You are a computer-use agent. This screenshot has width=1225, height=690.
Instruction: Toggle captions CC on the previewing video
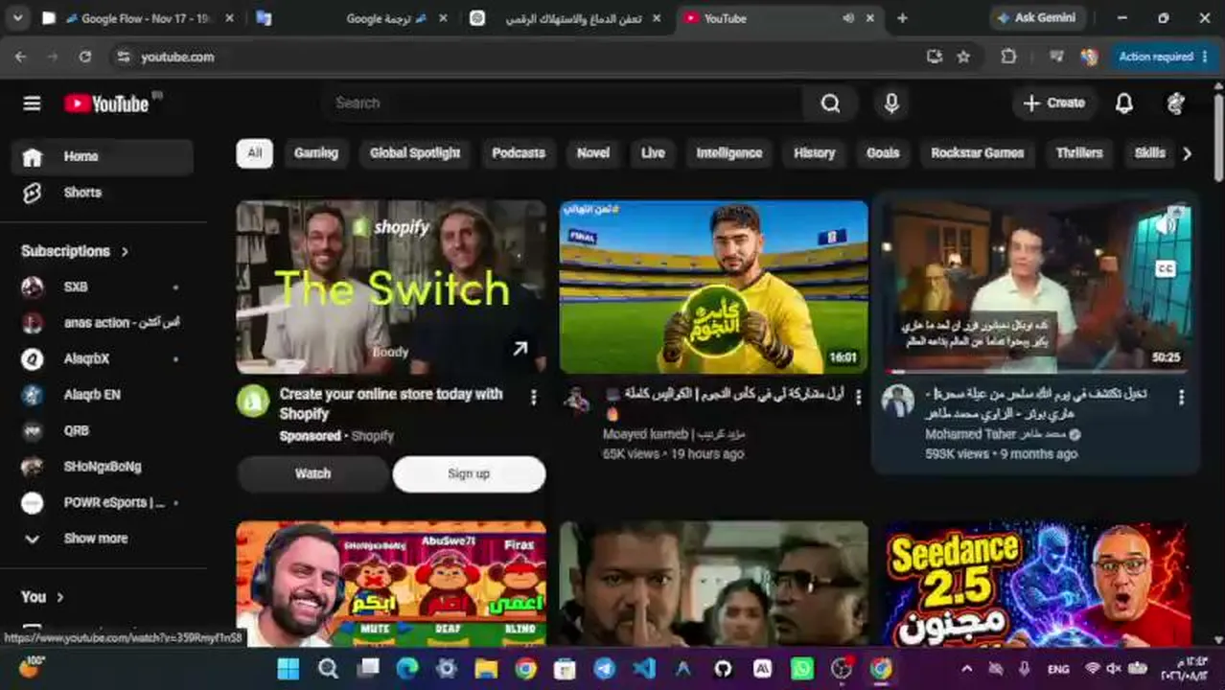pyautogui.click(x=1166, y=269)
